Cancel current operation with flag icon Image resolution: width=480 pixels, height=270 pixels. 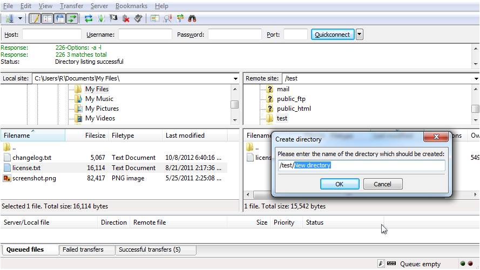[113, 19]
